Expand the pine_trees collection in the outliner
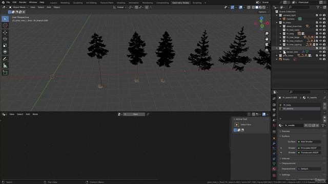Image resolution: width=328 pixels, height=184 pixels. click(x=277, y=56)
